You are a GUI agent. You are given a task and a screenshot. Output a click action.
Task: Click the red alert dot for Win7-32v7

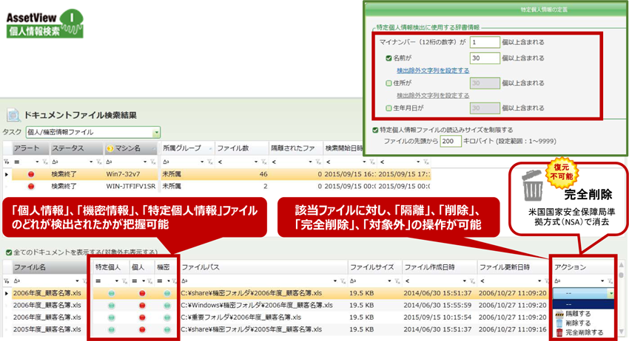tap(31, 174)
